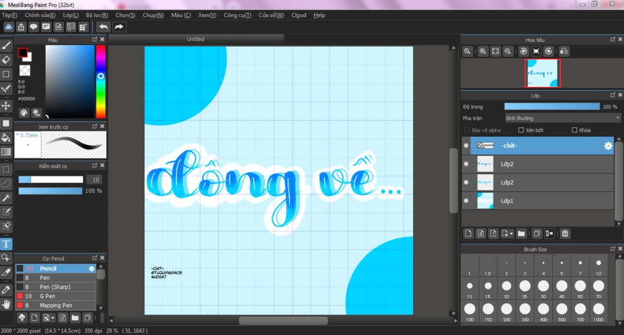Screen dimensions: 624x335
Task: Open the add-brush dropdown in brush panel
Action: [x=52, y=317]
